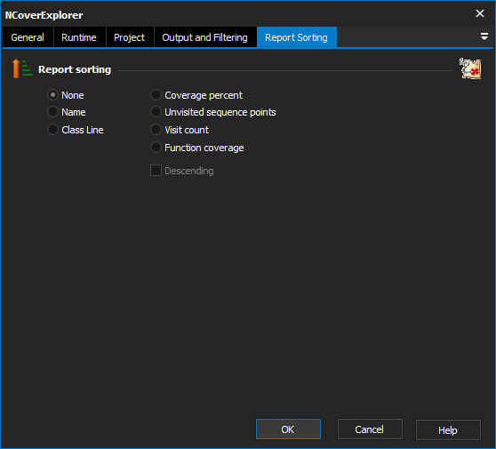
Task: Select the Report Sorting tab
Action: click(296, 37)
